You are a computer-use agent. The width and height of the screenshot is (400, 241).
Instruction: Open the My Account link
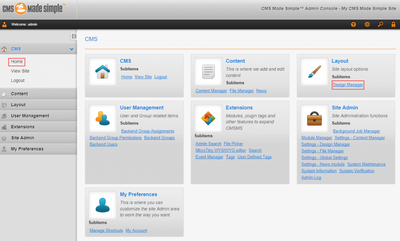point(136,231)
